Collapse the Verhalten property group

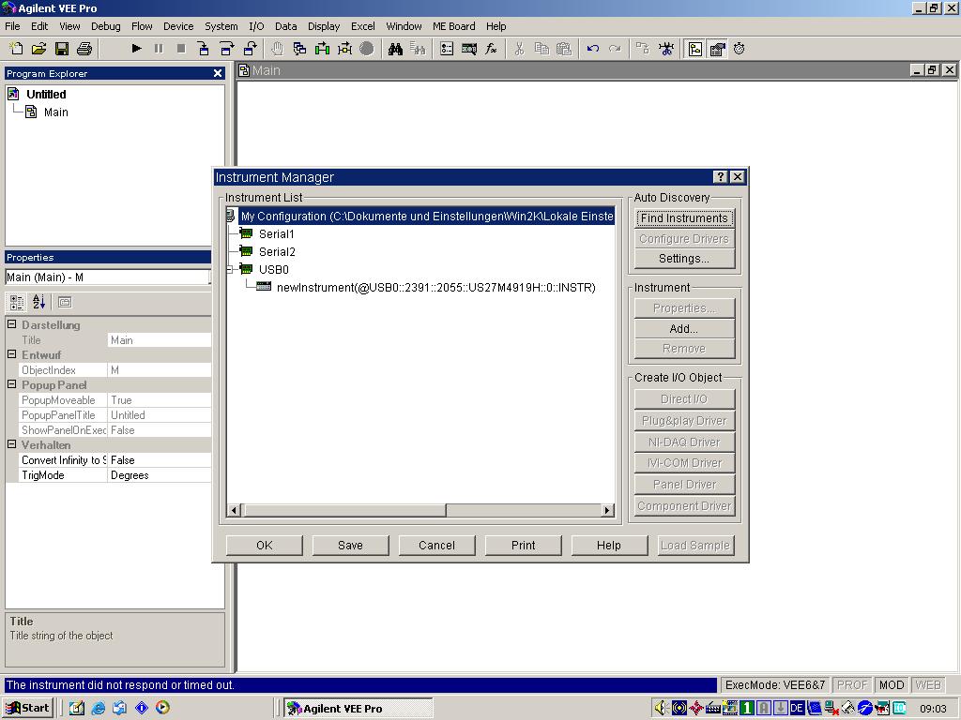[12, 445]
